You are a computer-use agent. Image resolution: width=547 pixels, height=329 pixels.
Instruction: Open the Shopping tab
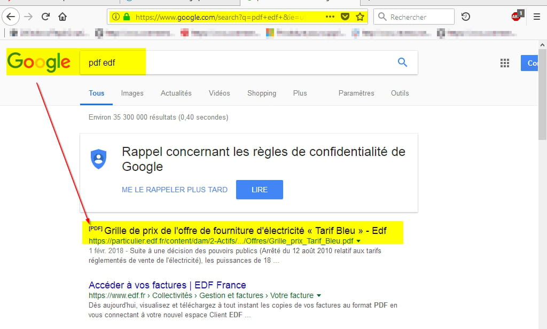(x=262, y=93)
